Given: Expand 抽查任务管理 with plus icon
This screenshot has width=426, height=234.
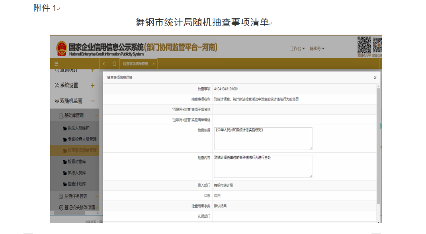Looking at the screenshot, I should [97, 197].
